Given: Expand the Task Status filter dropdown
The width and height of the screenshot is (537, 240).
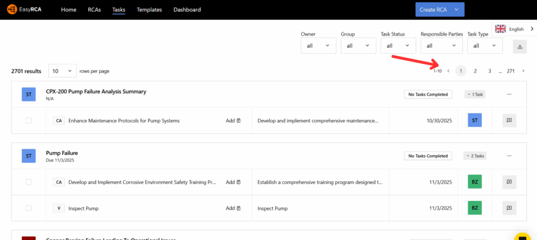Looking at the screenshot, I should (x=398, y=45).
